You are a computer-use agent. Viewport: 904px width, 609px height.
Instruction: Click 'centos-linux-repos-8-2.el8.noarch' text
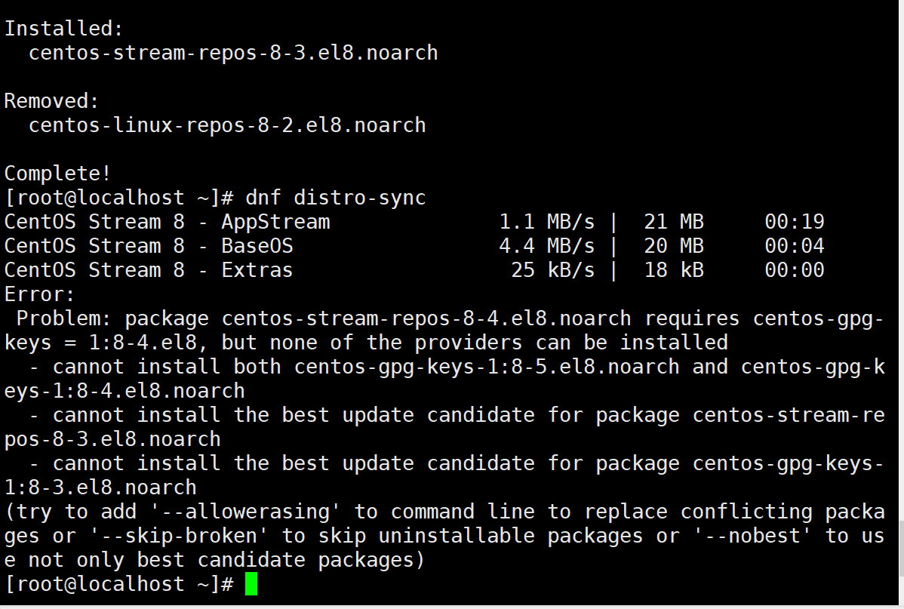coord(227,125)
